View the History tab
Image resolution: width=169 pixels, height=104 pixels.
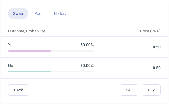tap(60, 13)
